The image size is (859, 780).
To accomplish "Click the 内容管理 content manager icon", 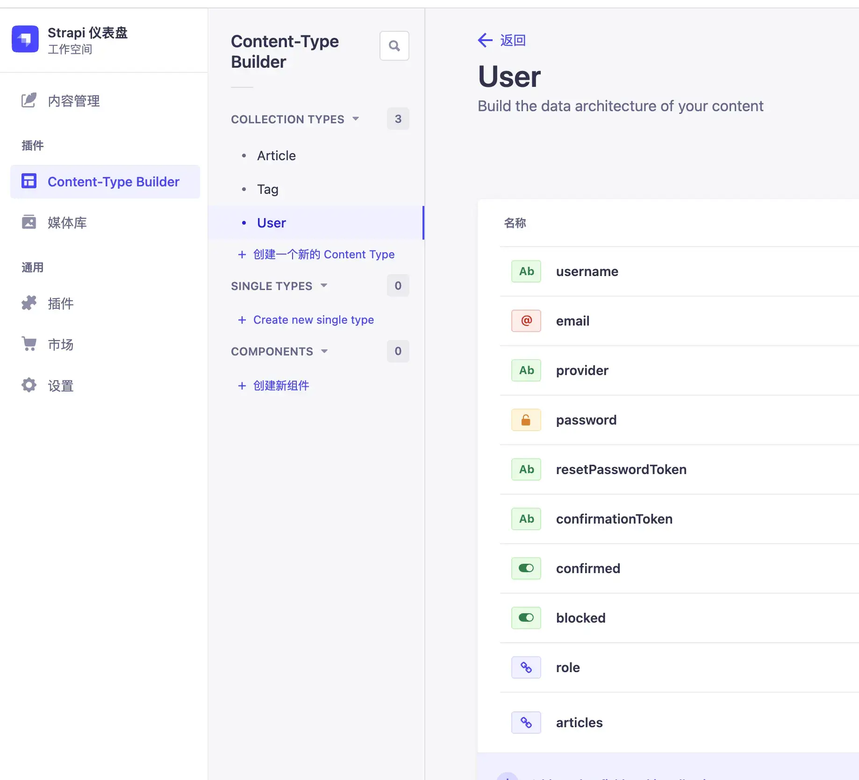I will [x=29, y=100].
